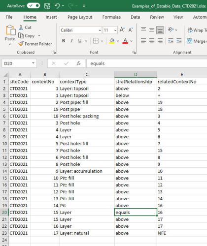207x246 pixels.
Task: Click Bottom Align icon
Action: tap(160, 30)
